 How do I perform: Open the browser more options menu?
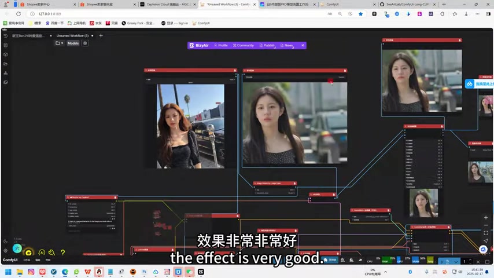coord(478,14)
